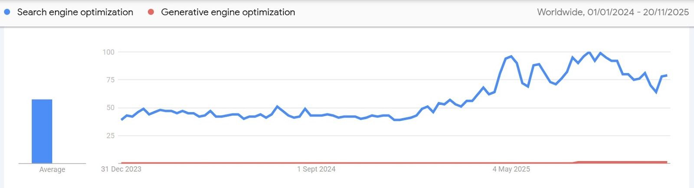Click the blue line's sharp dip just before its end

pos(656,92)
